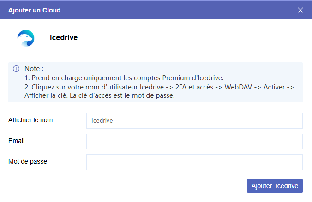Click the word WebDAV in the note
This screenshot has height=202, width=312.
[x=239, y=87]
